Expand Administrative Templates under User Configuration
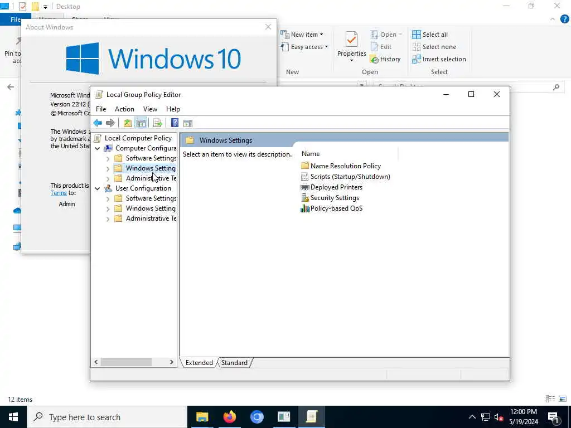571x428 pixels. coord(108,218)
